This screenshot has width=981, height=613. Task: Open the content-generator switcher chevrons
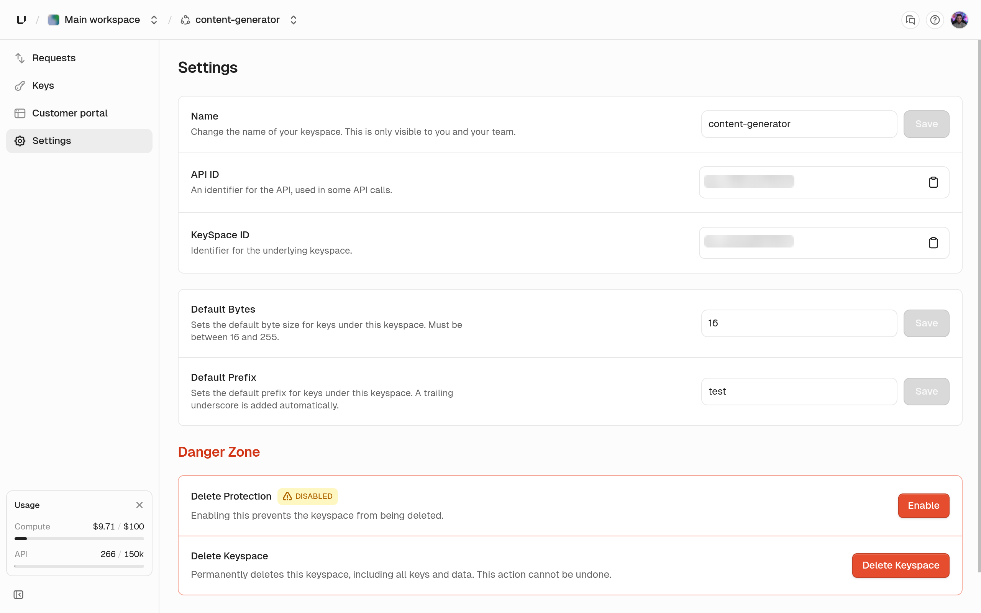click(x=294, y=20)
